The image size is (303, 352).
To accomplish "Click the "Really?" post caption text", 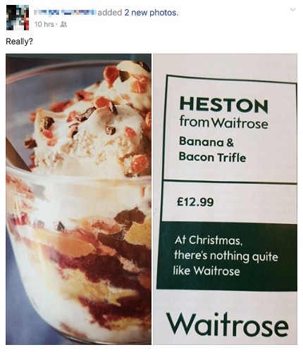I will point(19,42).
